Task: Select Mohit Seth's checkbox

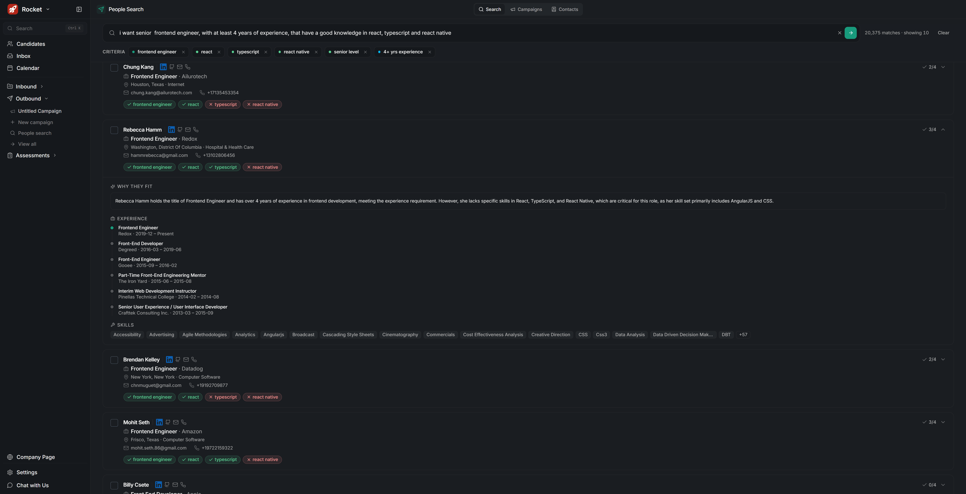Action: [x=114, y=423]
